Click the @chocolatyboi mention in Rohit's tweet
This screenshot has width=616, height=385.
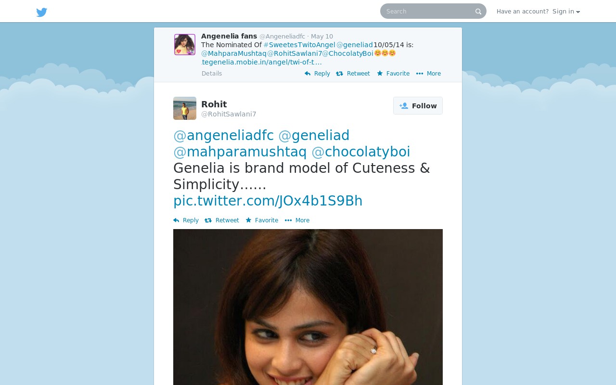pyautogui.click(x=361, y=152)
